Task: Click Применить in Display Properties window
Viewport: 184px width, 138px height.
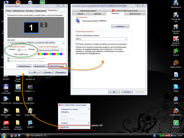Action: pos(60,72)
